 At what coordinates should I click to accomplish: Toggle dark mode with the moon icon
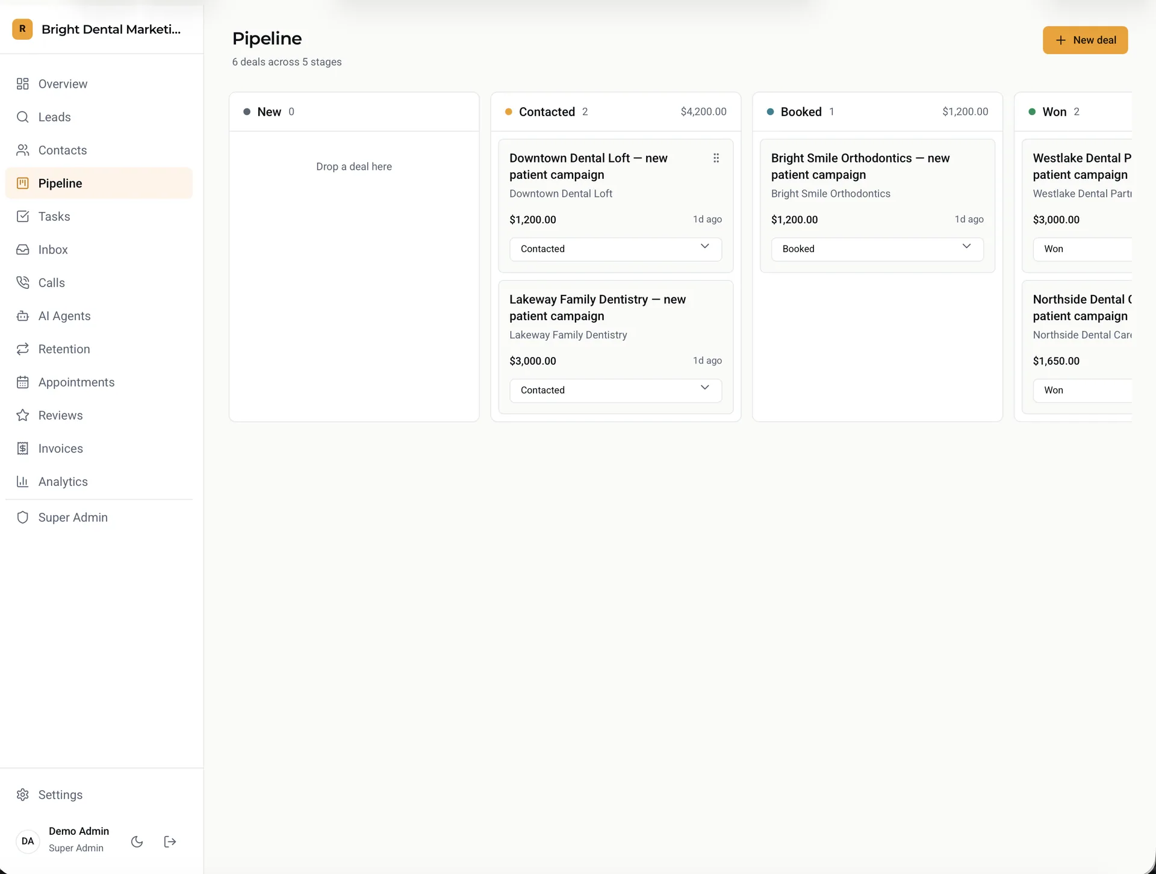[x=137, y=841]
